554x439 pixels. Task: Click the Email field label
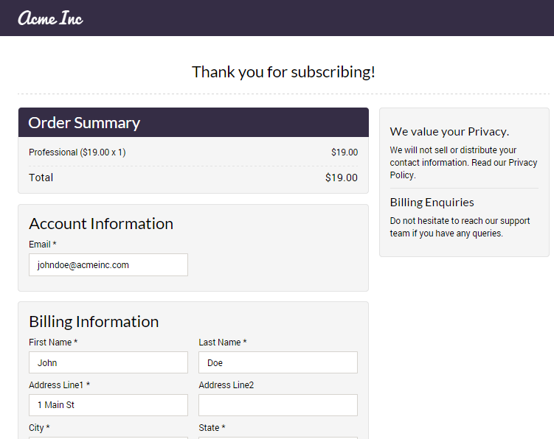(x=43, y=245)
